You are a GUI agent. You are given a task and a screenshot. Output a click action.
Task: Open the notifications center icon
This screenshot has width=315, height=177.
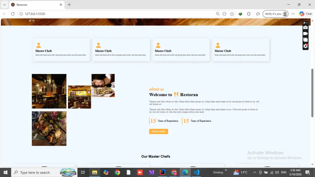coord(307,172)
